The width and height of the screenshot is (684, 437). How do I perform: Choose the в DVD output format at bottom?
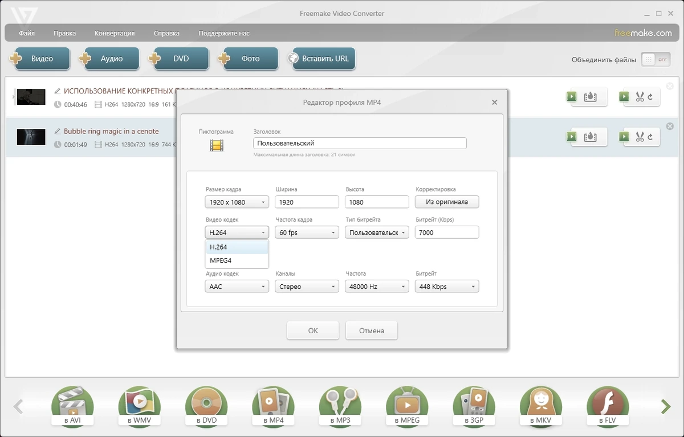coord(206,407)
